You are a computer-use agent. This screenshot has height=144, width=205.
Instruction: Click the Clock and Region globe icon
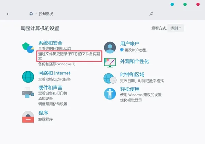(x=110, y=78)
